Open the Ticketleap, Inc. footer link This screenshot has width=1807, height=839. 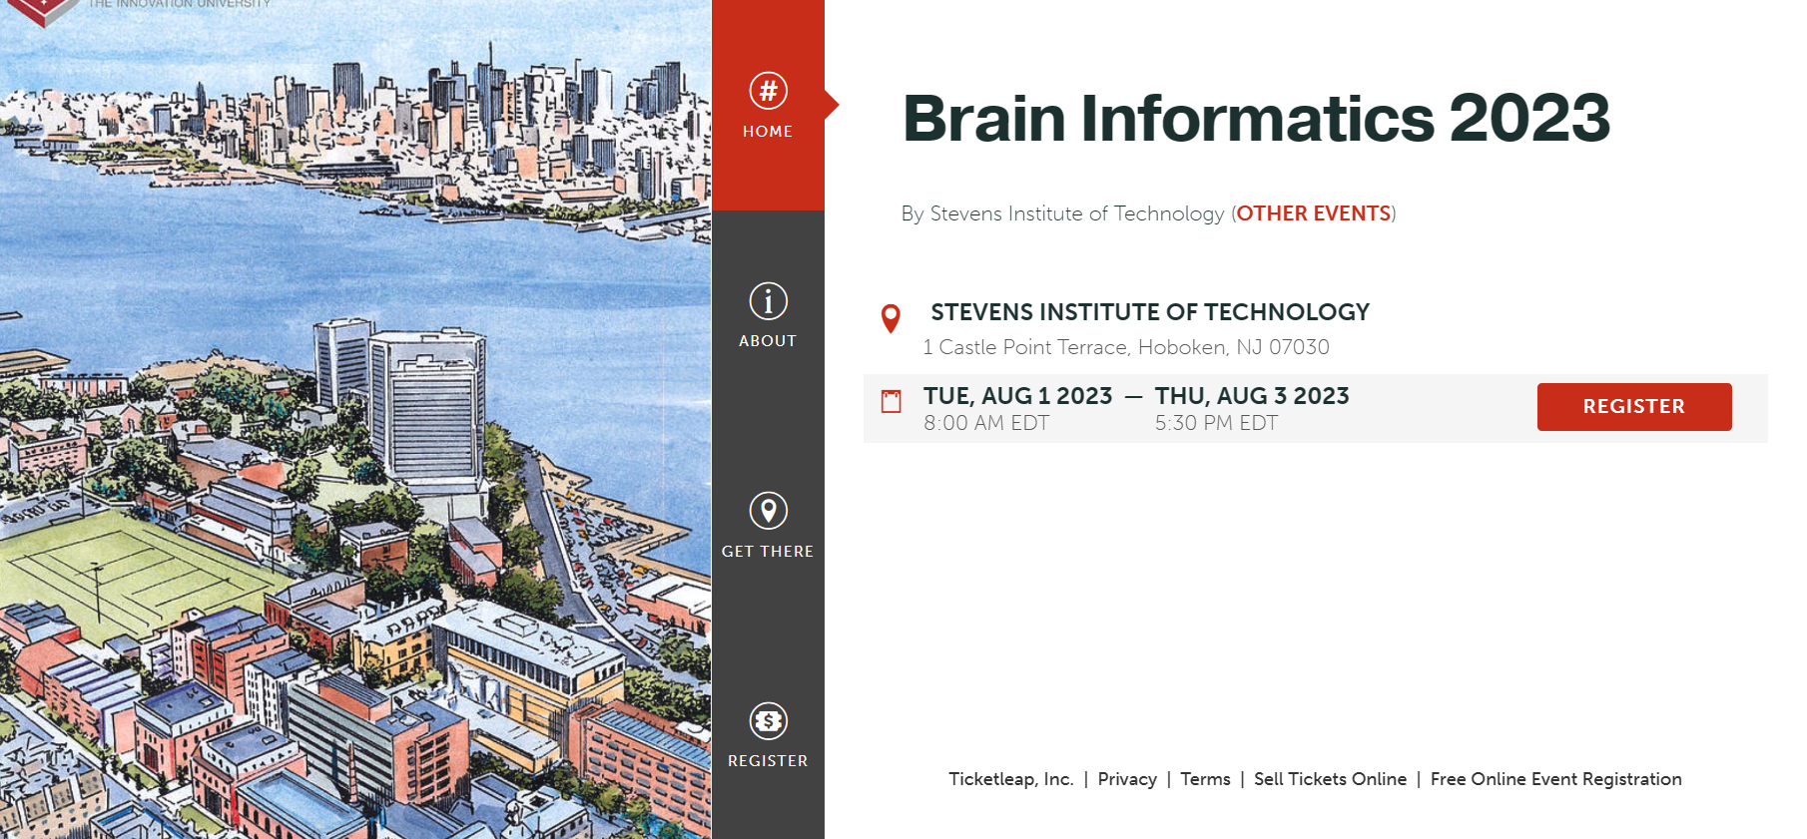[1011, 779]
